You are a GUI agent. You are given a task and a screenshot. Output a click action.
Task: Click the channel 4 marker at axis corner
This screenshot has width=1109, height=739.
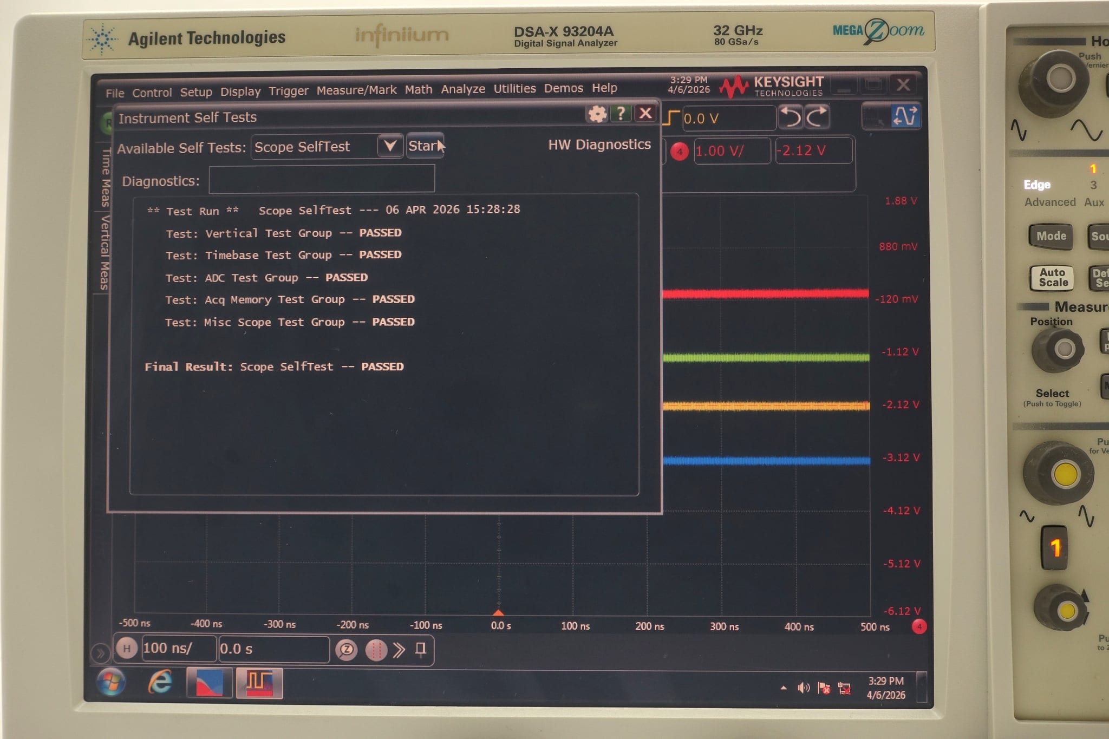(919, 627)
